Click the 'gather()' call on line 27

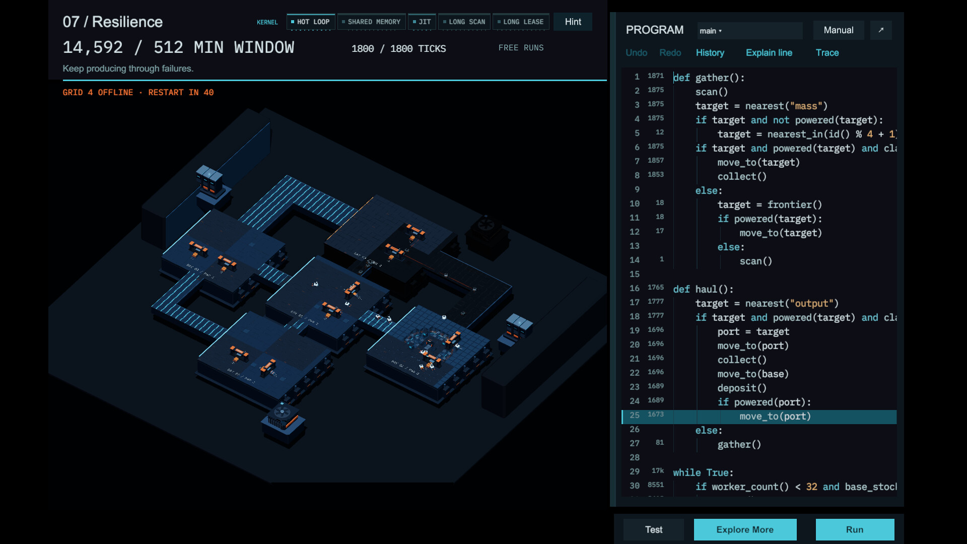(739, 444)
